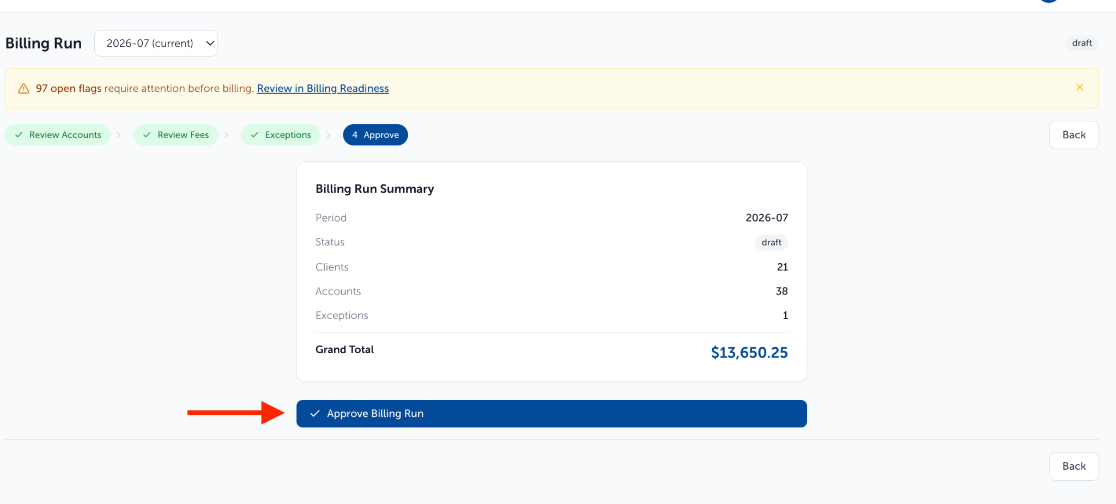Click chevron separator after Exceptions
Screen dimensions: 1116x504
pyautogui.click(x=329, y=135)
